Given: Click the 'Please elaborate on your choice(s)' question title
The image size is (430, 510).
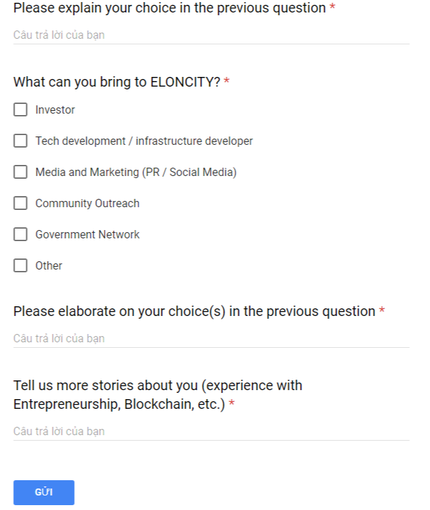Looking at the screenshot, I should [x=195, y=312].
